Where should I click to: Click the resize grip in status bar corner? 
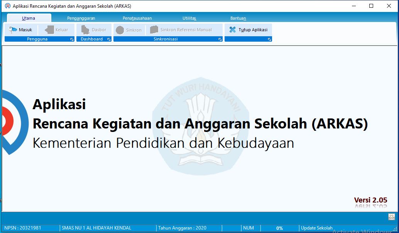pos(395,229)
